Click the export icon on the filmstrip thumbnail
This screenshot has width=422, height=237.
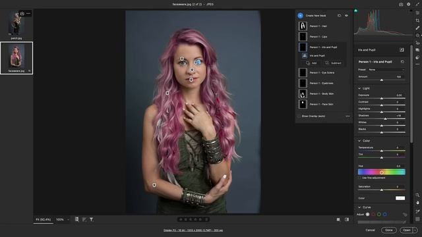click(x=22, y=13)
